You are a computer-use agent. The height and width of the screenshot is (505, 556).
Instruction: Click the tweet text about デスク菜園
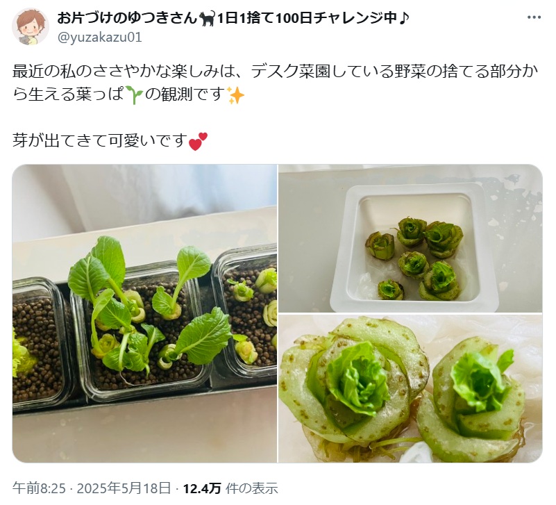tap(275, 83)
